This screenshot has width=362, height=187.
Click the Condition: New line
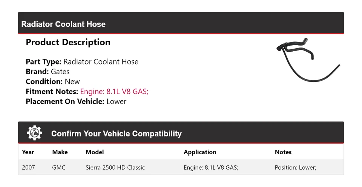point(53,81)
